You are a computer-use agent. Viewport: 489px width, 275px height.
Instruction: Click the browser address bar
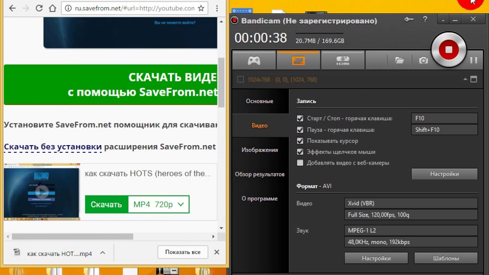tap(134, 8)
